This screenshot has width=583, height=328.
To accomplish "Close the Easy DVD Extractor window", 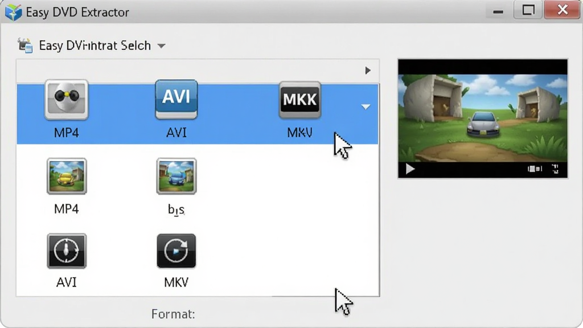I will click(562, 10).
